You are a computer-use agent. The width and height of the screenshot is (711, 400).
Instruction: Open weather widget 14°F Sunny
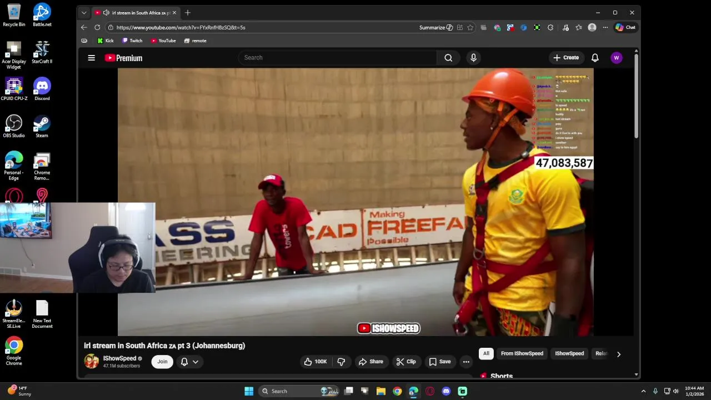[x=20, y=391]
